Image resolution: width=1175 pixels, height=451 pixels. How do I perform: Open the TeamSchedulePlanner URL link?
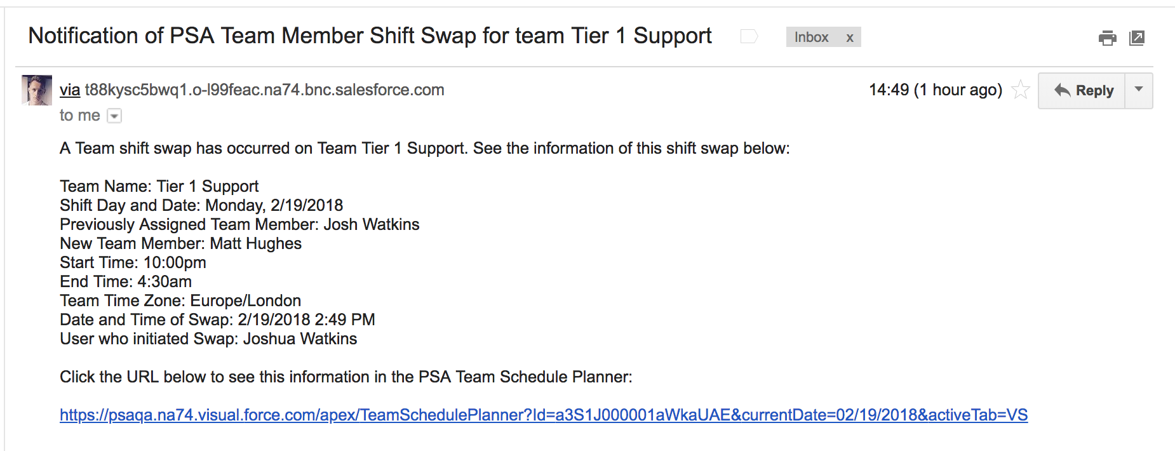pyautogui.click(x=544, y=415)
